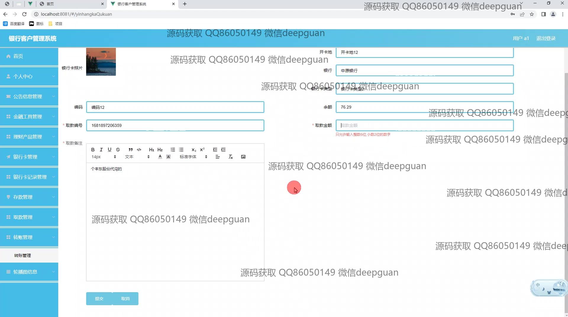Image resolution: width=568 pixels, height=317 pixels.
Task: Expand 公告信息管理 sidebar menu
Action: click(29, 96)
